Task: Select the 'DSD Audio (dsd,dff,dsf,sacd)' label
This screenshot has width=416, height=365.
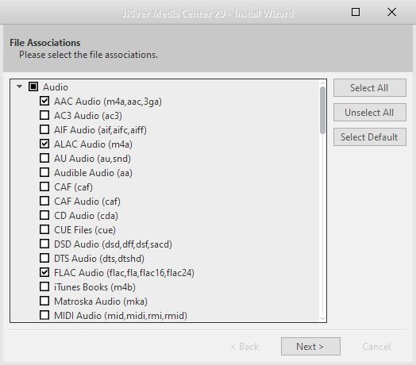Action: pyautogui.click(x=113, y=244)
